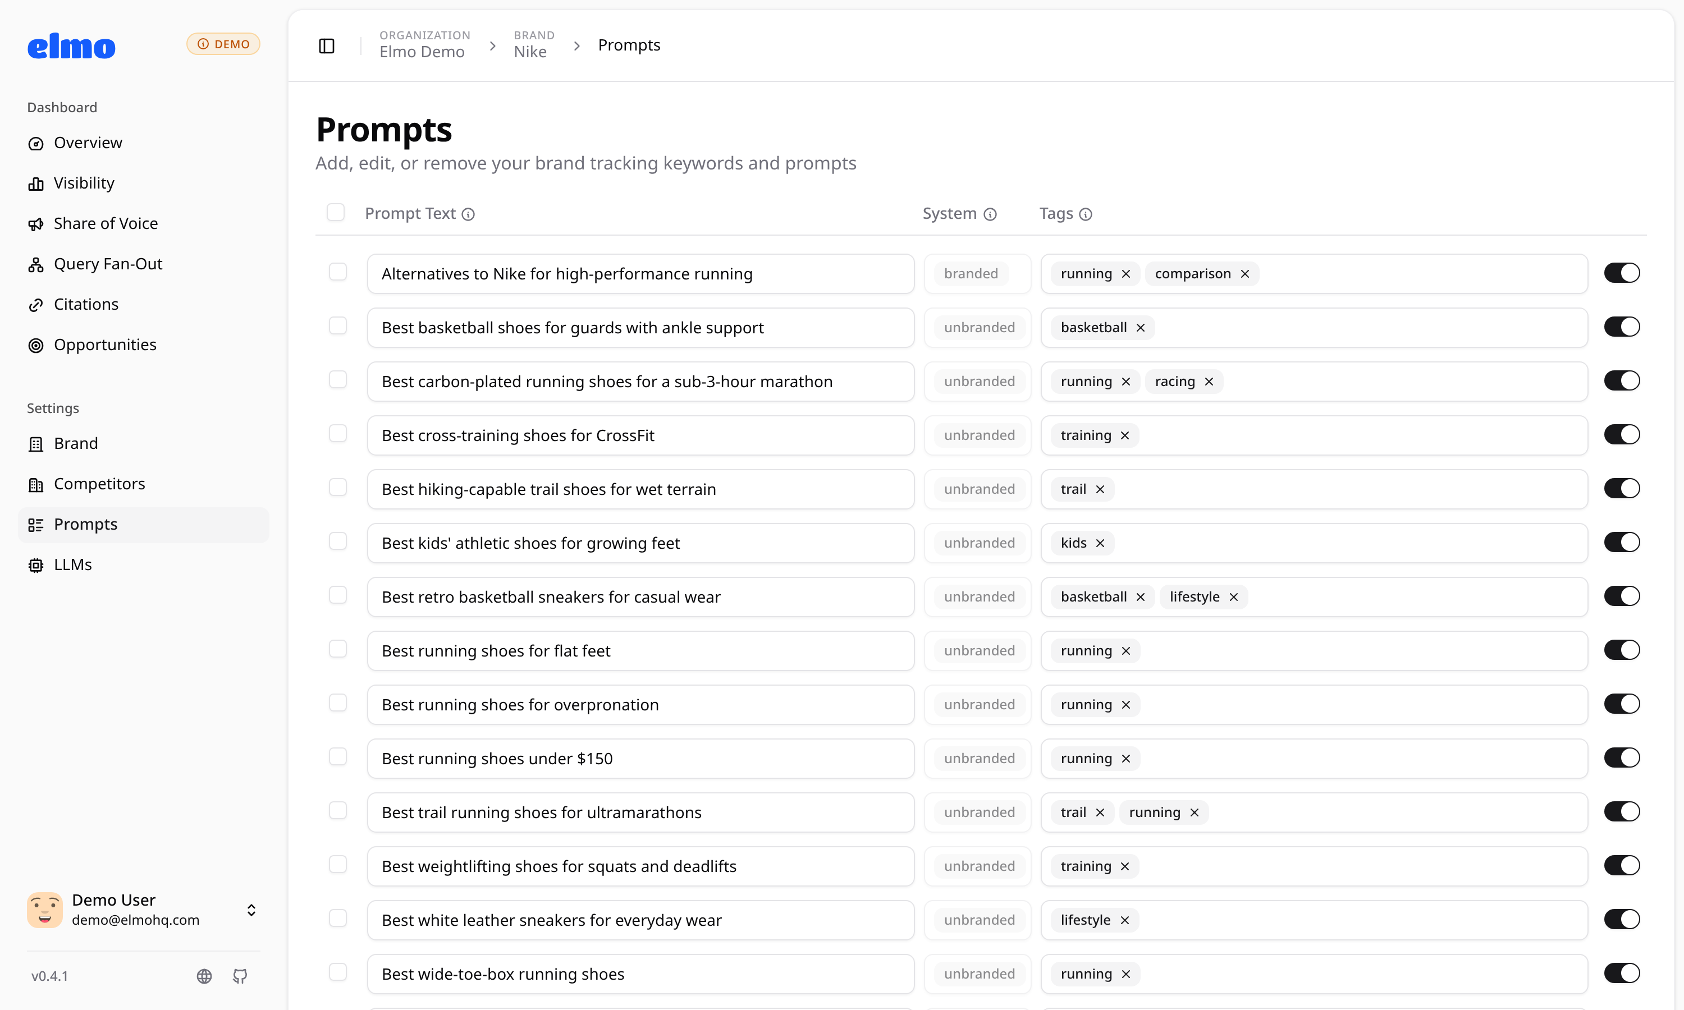1684x1010 pixels.
Task: Click the Tags column info icon
Action: tap(1086, 214)
